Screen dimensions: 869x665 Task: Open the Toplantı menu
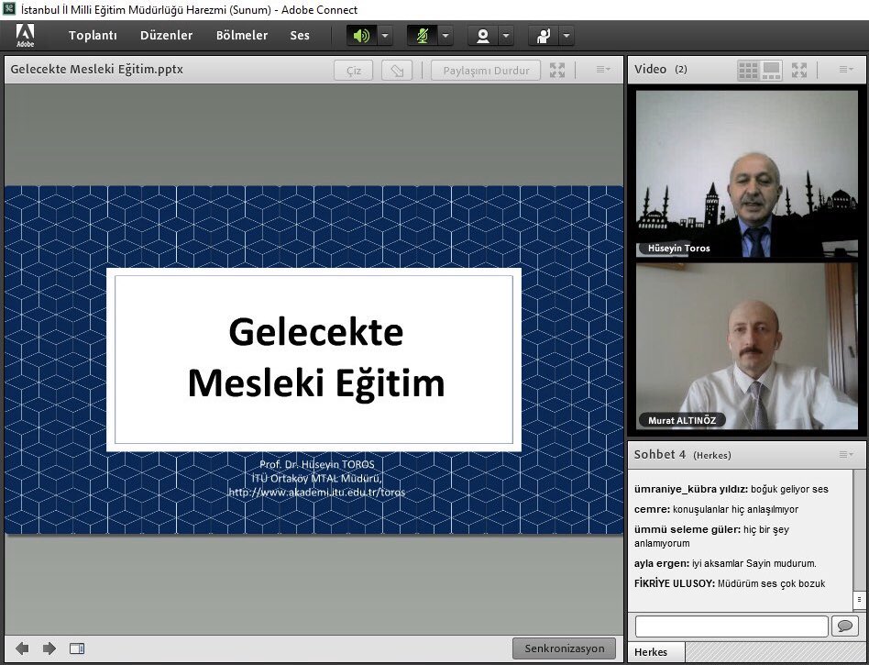(x=93, y=36)
